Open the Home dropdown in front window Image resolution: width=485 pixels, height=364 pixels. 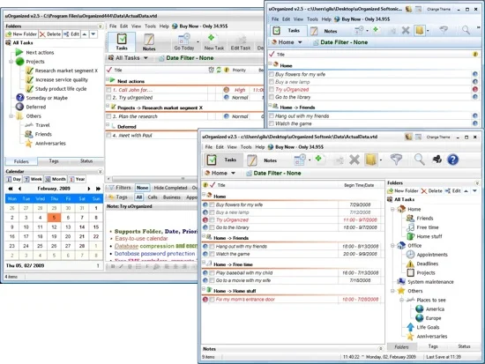point(233,173)
